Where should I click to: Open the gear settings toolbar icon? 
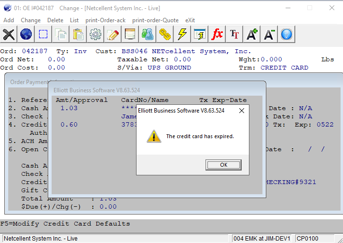pyautogui.click(x=96, y=34)
